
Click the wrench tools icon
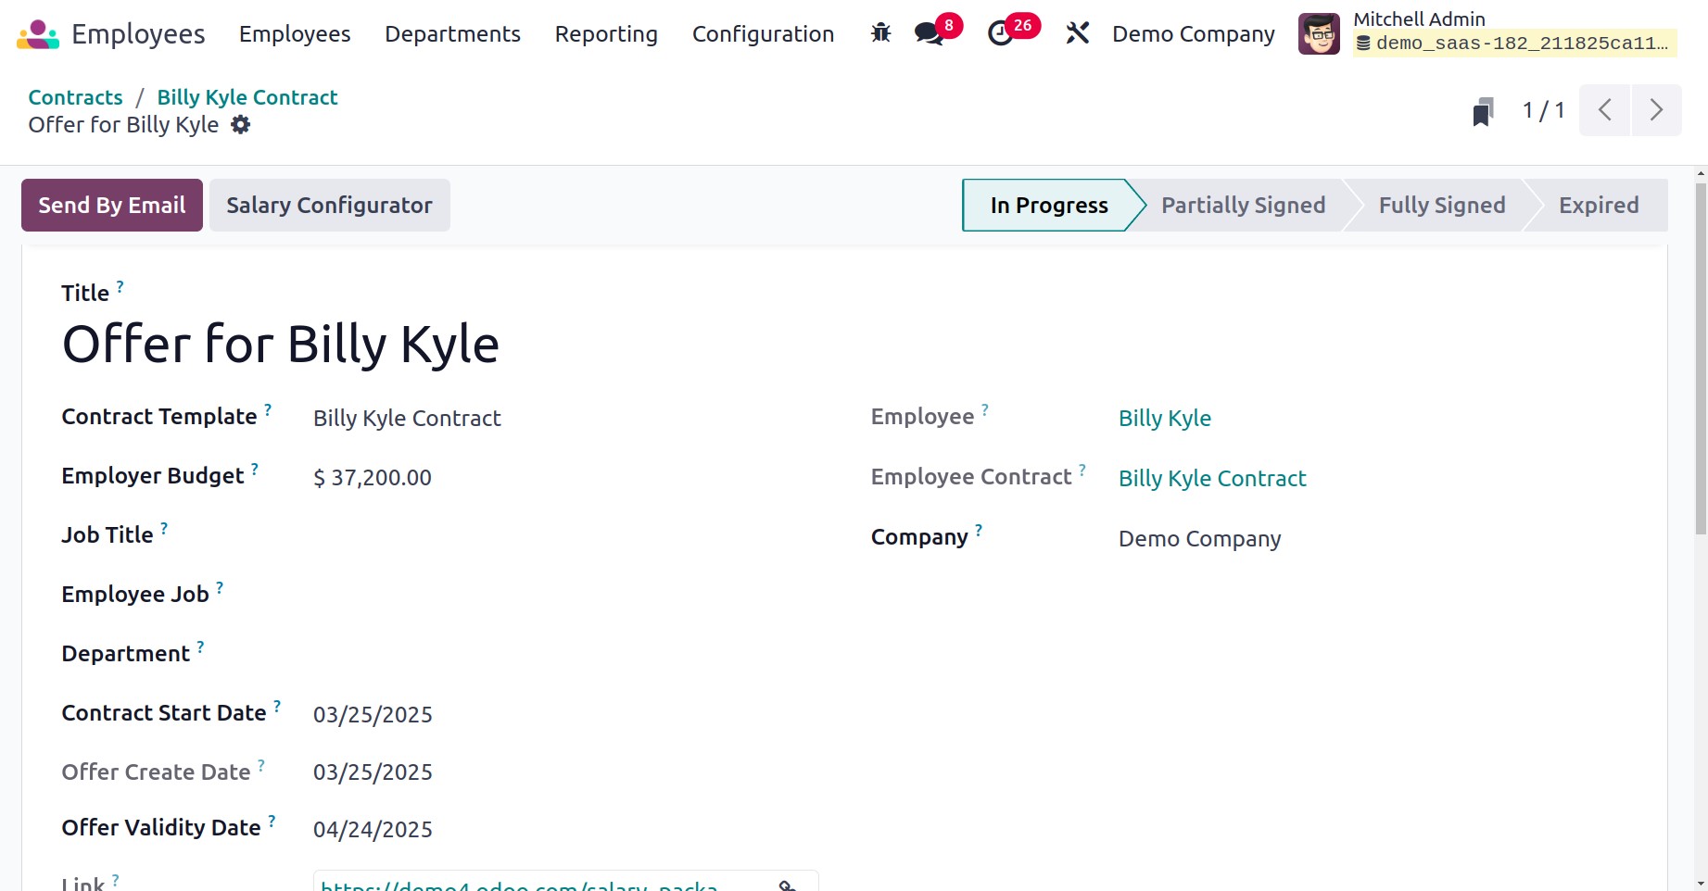(x=1077, y=34)
